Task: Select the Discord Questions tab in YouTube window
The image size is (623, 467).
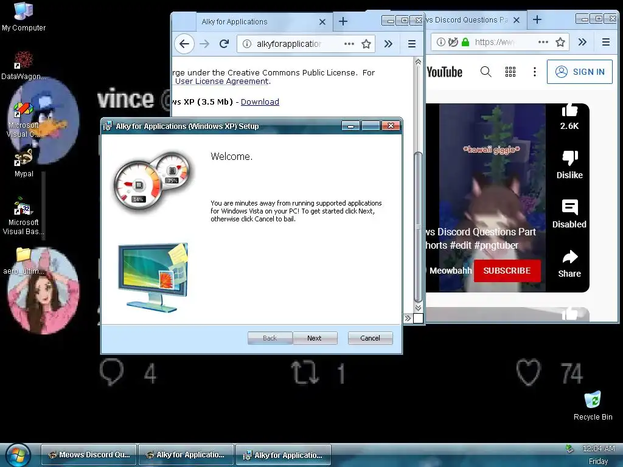Action: (x=467, y=20)
